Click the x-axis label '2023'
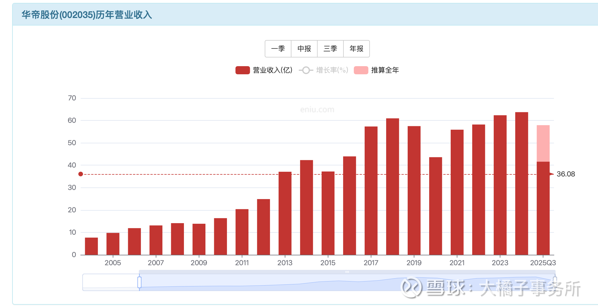This screenshot has height=307, width=598. tap(500, 263)
